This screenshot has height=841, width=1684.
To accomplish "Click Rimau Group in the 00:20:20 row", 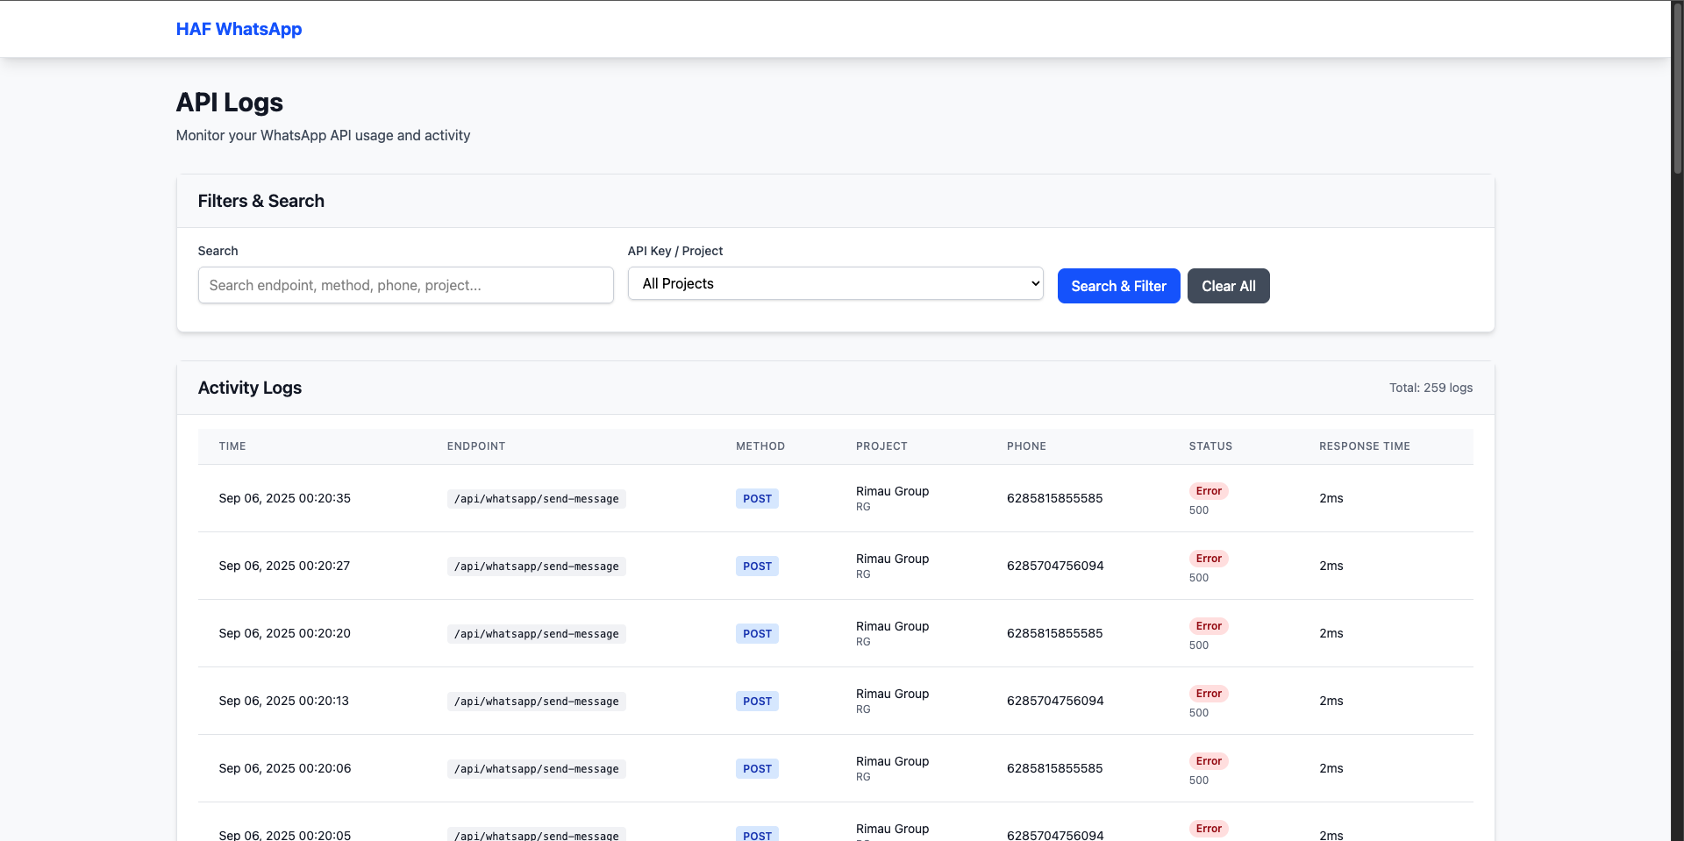I will (892, 626).
